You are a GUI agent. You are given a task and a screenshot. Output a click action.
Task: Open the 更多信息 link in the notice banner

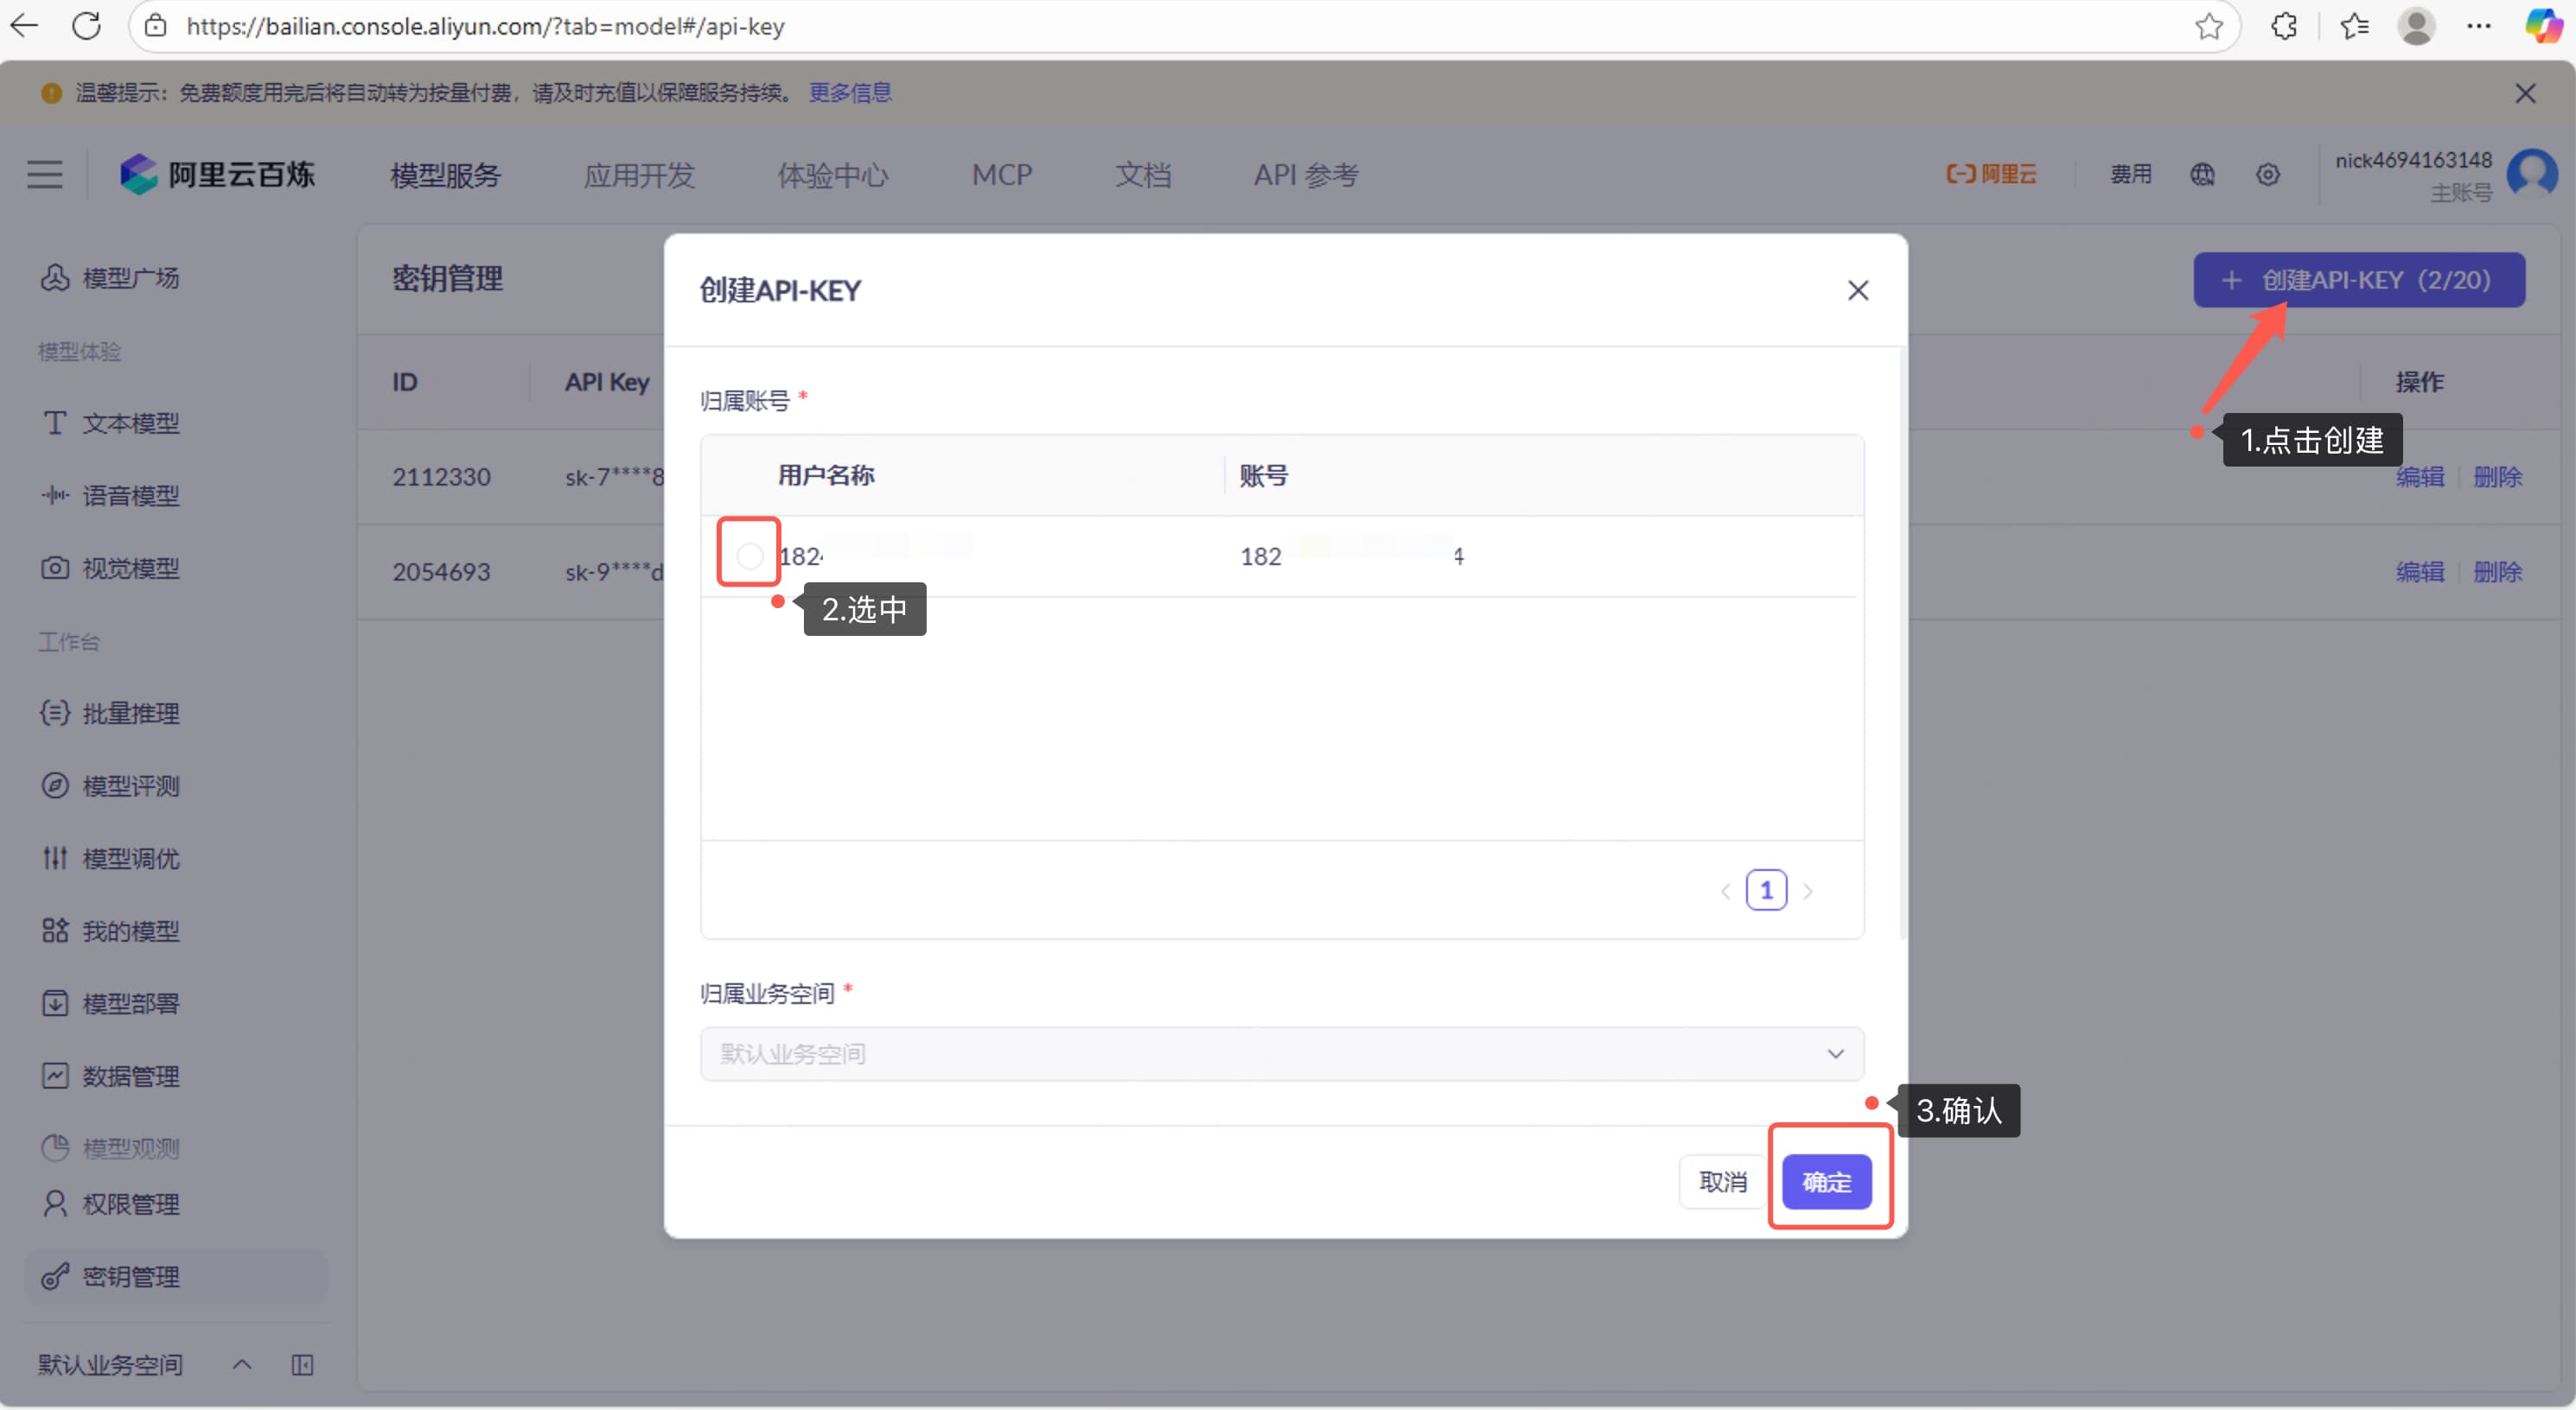pyautogui.click(x=849, y=92)
